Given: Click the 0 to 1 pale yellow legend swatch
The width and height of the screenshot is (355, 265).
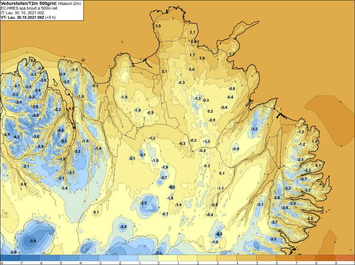Looking at the screenshot, I should 168,258.
